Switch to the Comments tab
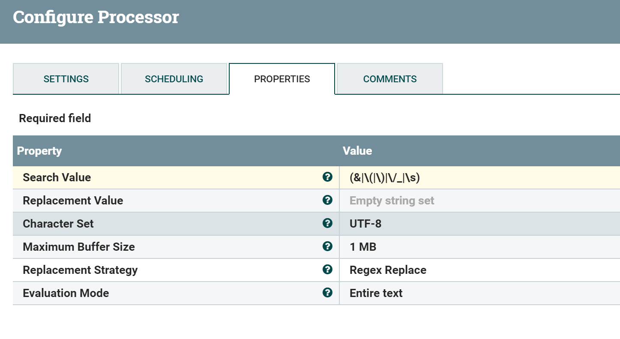Viewport: 620px width, 339px height. coord(389,79)
